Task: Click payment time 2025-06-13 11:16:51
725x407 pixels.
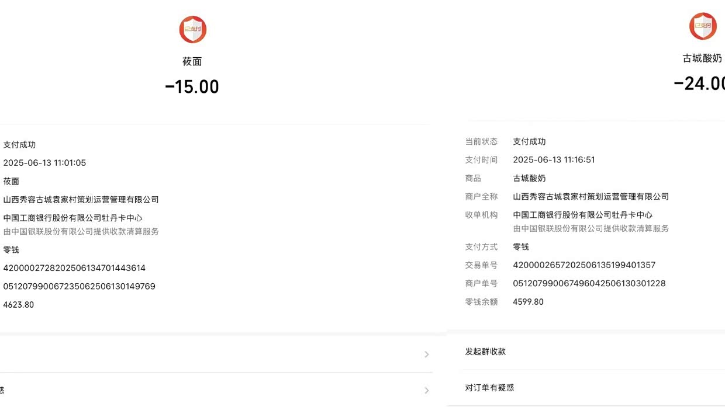Action: [x=554, y=159]
